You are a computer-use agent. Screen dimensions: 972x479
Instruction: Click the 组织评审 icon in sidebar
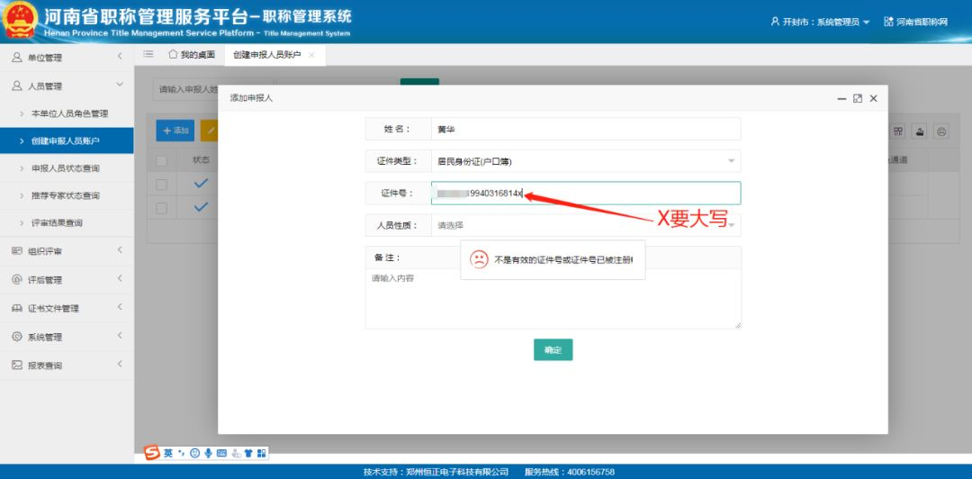pos(17,251)
